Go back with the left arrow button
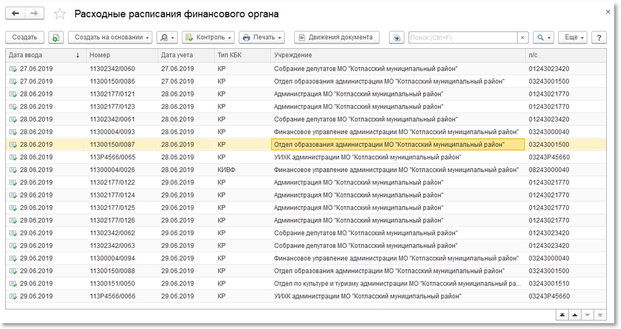The width and height of the screenshot is (621, 329). click(16, 14)
